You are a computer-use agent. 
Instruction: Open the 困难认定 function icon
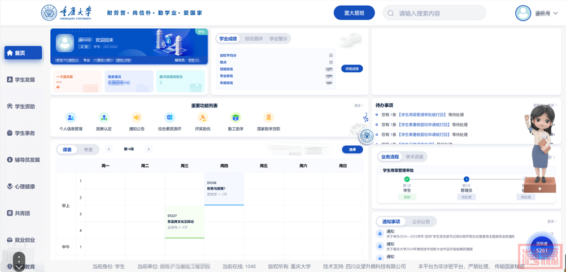[104, 118]
